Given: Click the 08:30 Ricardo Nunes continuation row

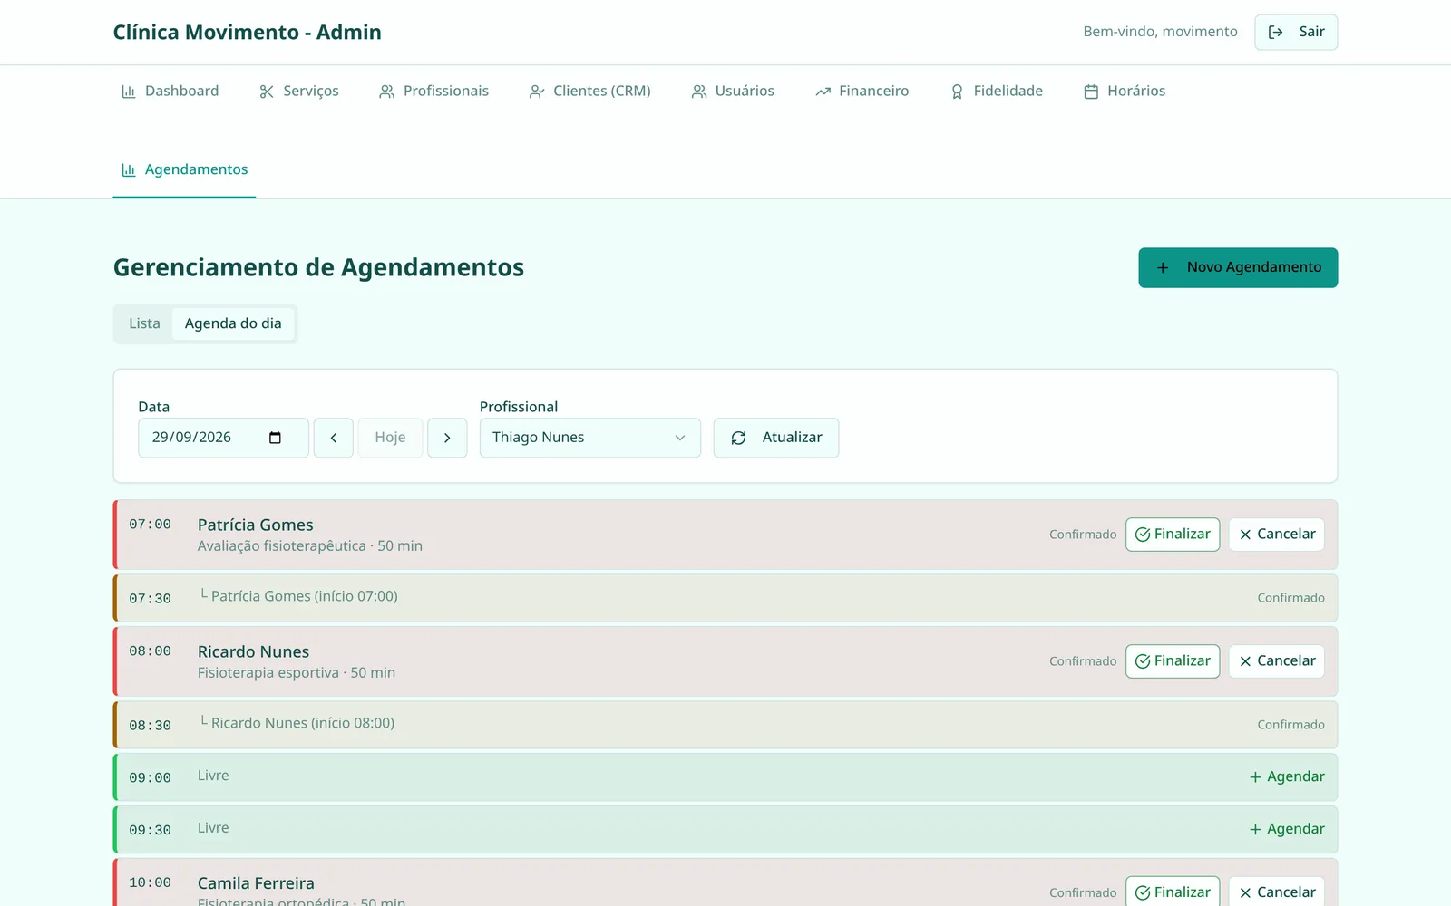Looking at the screenshot, I should tap(725, 725).
